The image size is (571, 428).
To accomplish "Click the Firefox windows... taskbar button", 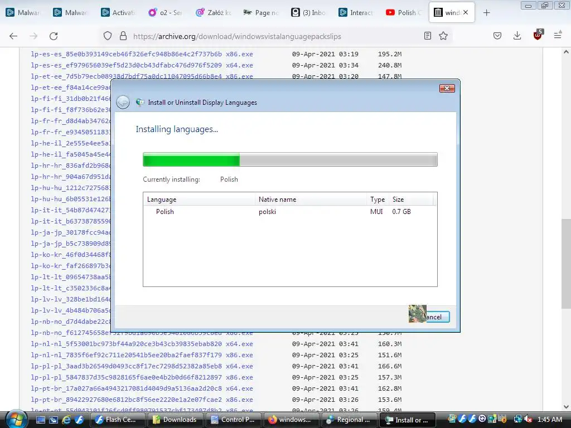I will 291,420.
